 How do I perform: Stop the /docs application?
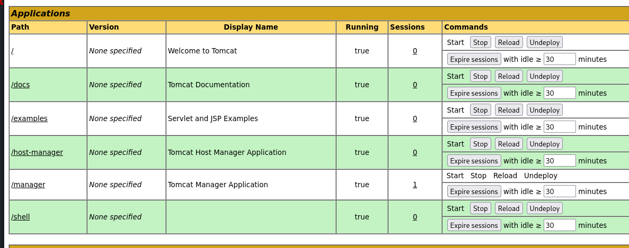click(480, 76)
